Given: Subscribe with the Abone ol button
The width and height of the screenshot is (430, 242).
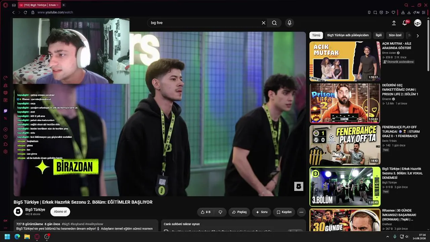Looking at the screenshot, I should click(x=60, y=212).
